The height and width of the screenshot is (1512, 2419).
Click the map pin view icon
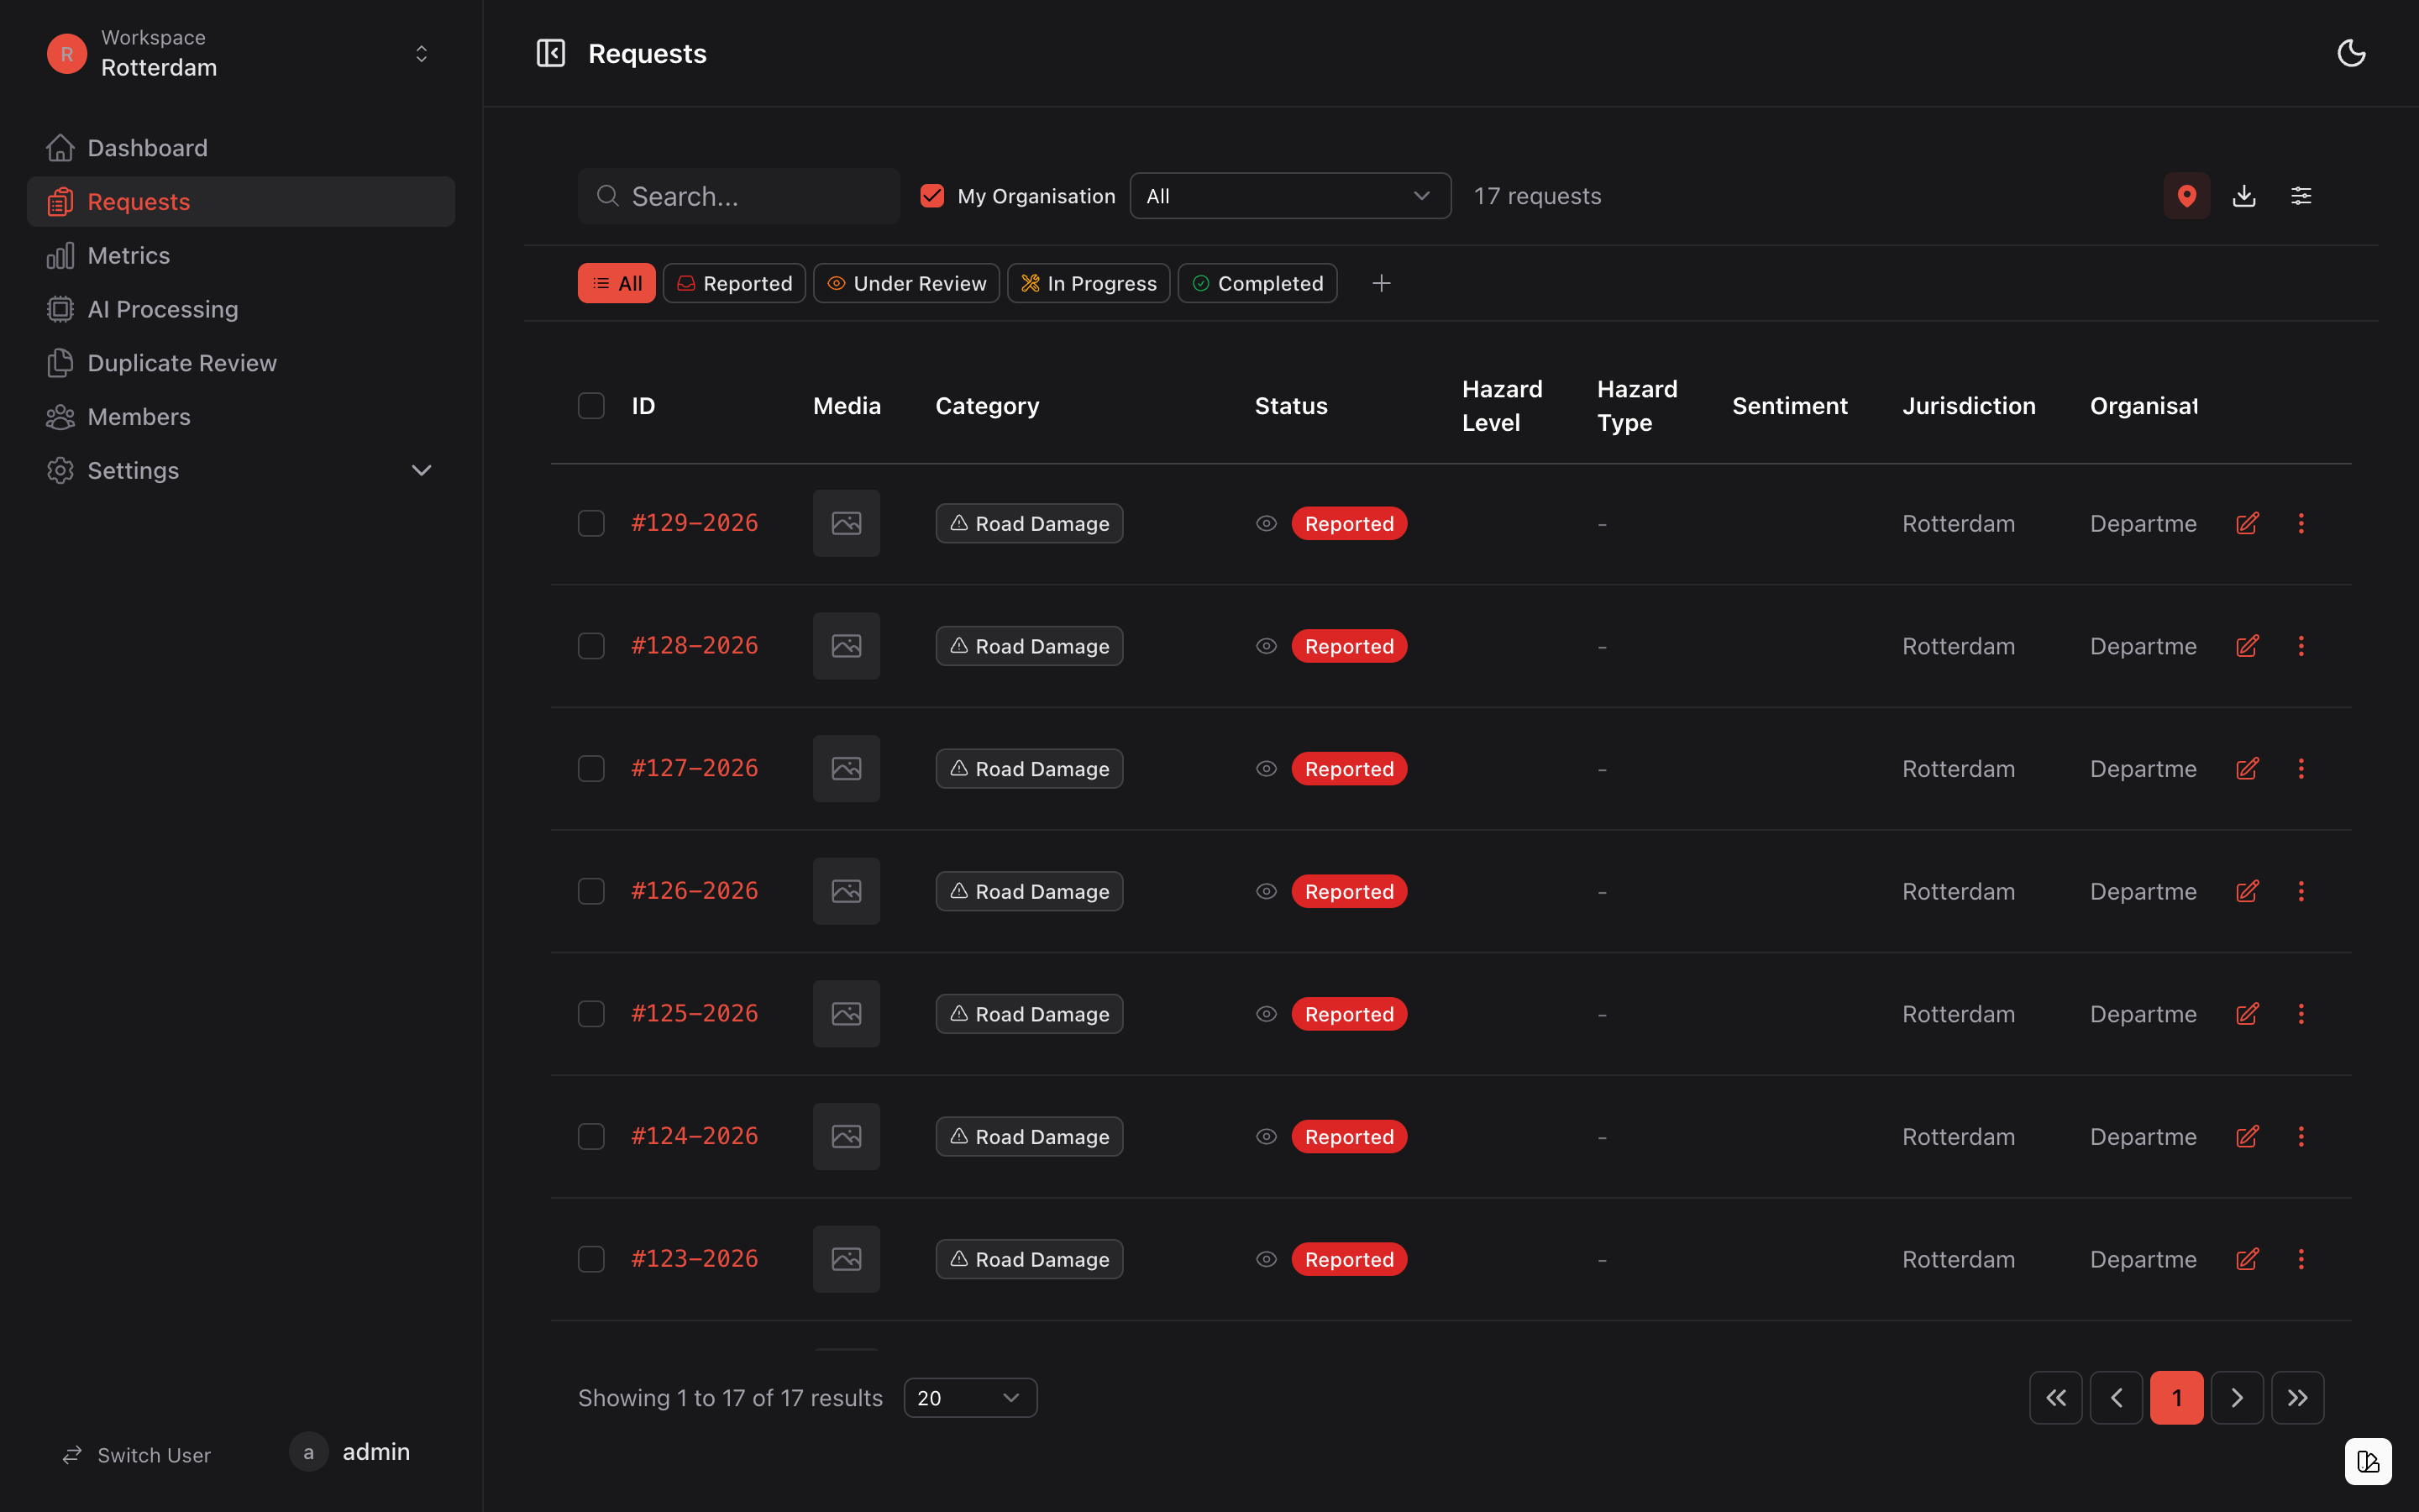(x=2186, y=196)
